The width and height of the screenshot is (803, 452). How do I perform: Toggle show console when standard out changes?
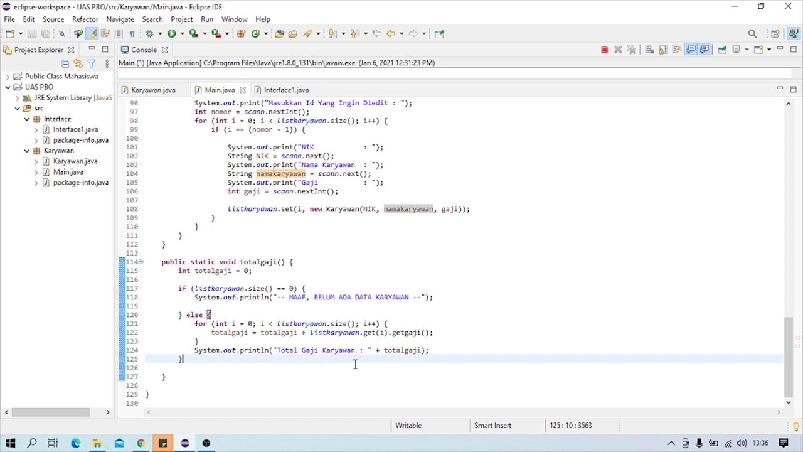click(x=691, y=50)
